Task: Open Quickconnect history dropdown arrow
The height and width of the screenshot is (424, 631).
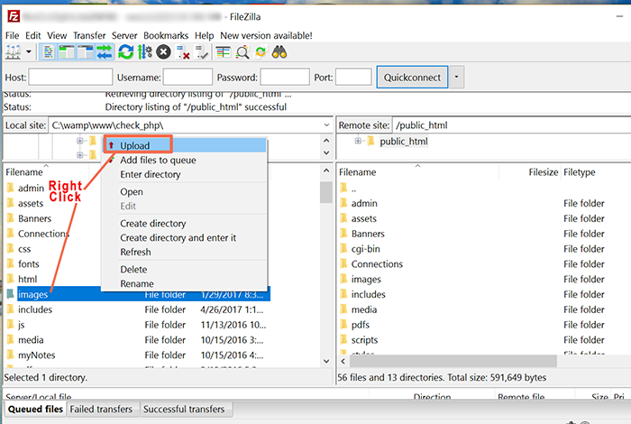Action: (x=456, y=77)
